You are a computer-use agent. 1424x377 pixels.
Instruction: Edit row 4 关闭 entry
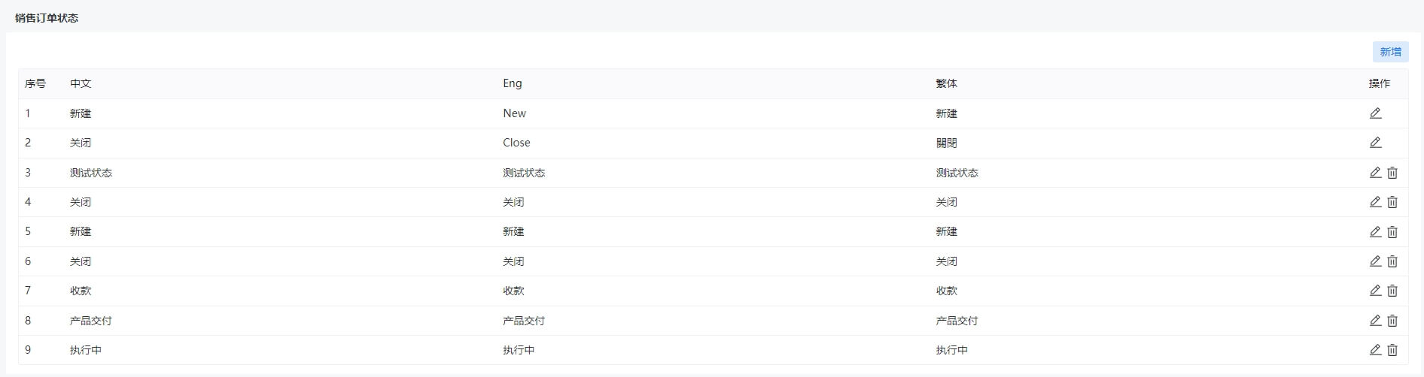tap(1375, 202)
